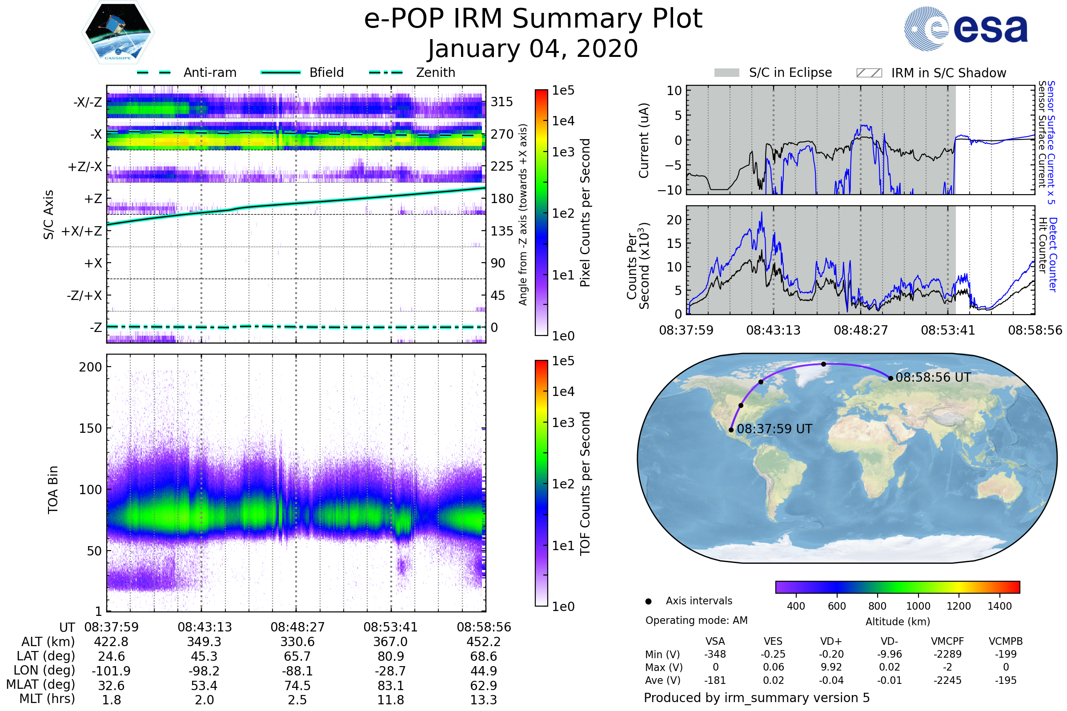Viewport: 1067px width, 711px height.
Task: Click the Sensor Surface Current x 5 label
Action: click(1051, 142)
